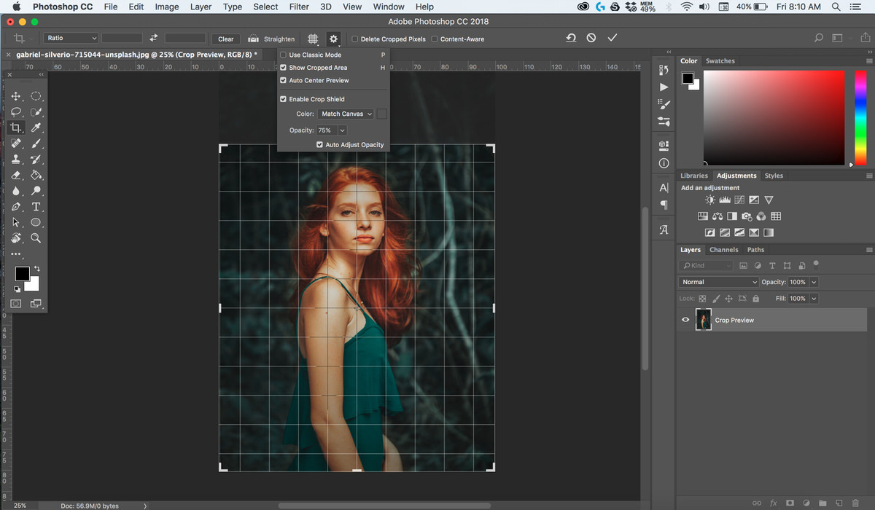Open the Layer menu
The image size is (875, 510).
[x=201, y=7]
